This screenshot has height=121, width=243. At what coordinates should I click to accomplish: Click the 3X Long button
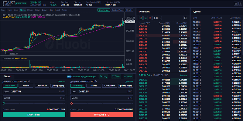(x=103, y=76)
